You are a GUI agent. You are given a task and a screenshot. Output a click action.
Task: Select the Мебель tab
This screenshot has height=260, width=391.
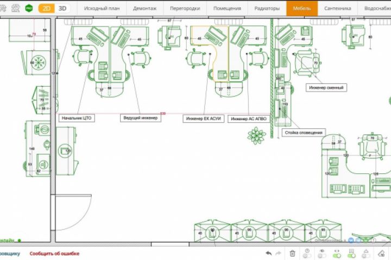point(302,9)
